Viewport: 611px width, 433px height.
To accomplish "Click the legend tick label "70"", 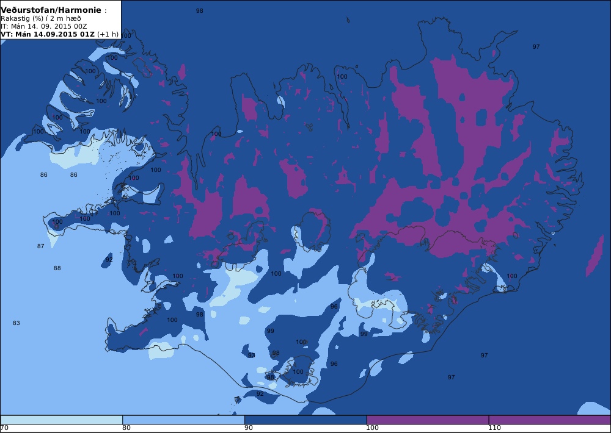I will point(4,428).
